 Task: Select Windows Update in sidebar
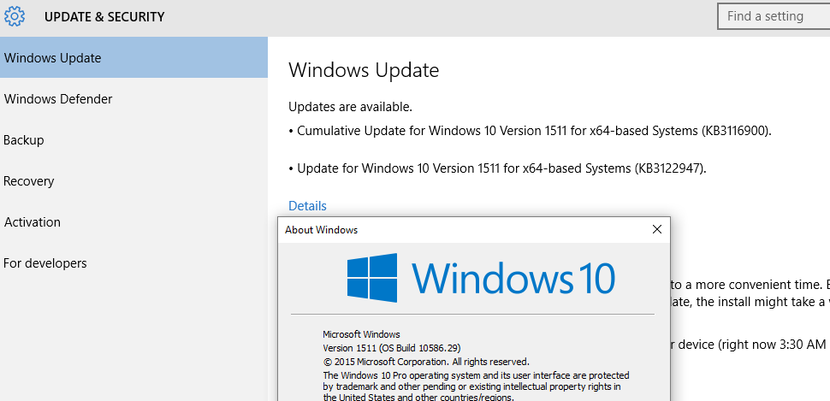(134, 57)
